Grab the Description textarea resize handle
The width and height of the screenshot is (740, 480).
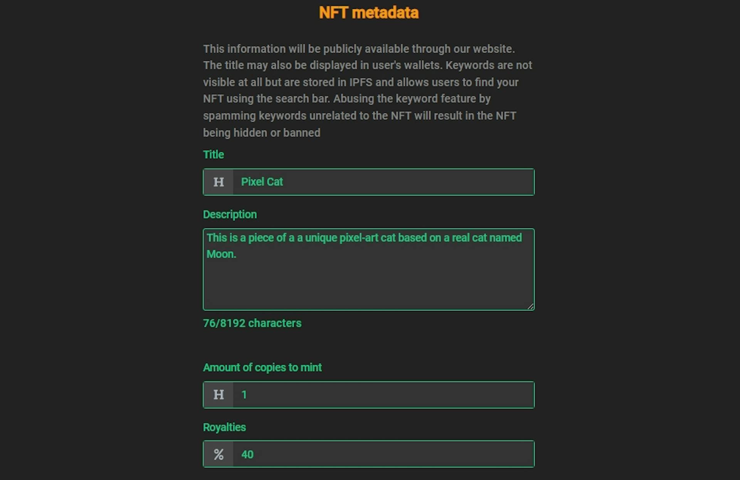530,306
